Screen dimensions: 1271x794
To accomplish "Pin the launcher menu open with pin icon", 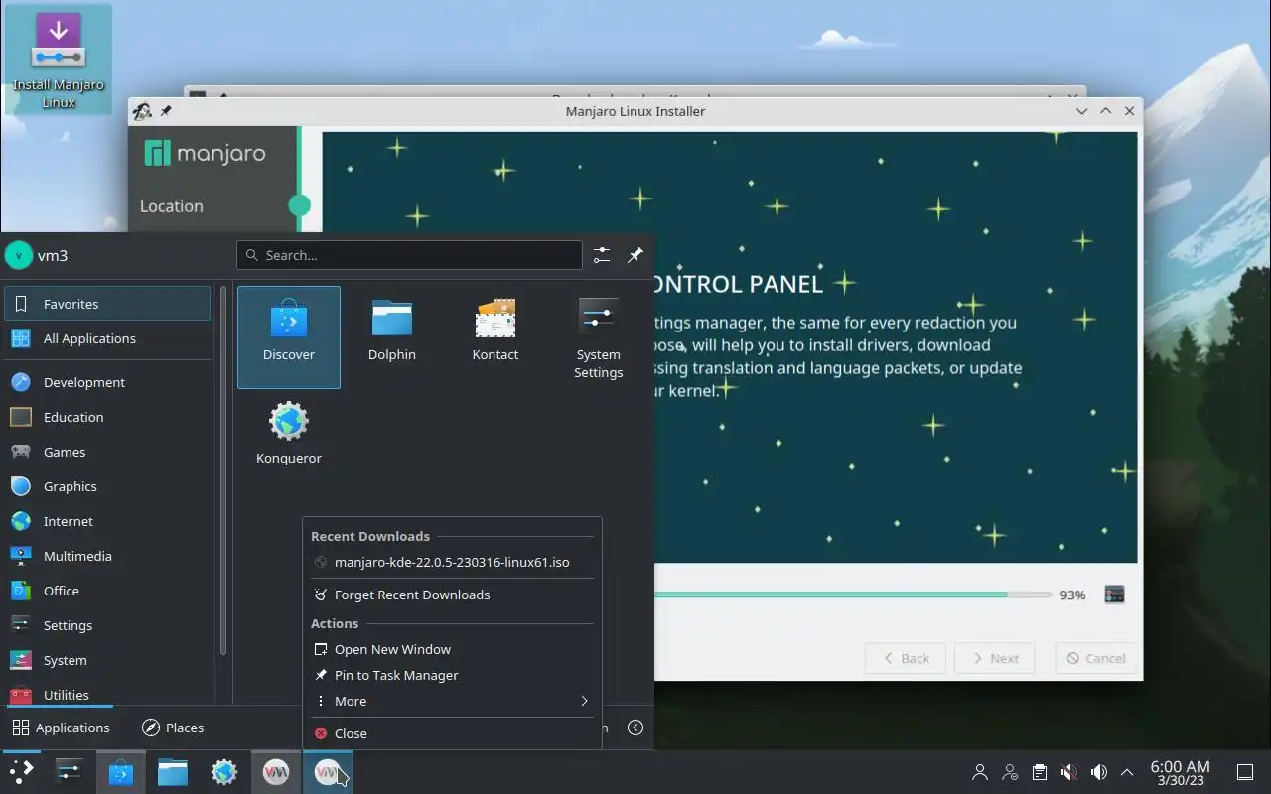I will pos(635,255).
